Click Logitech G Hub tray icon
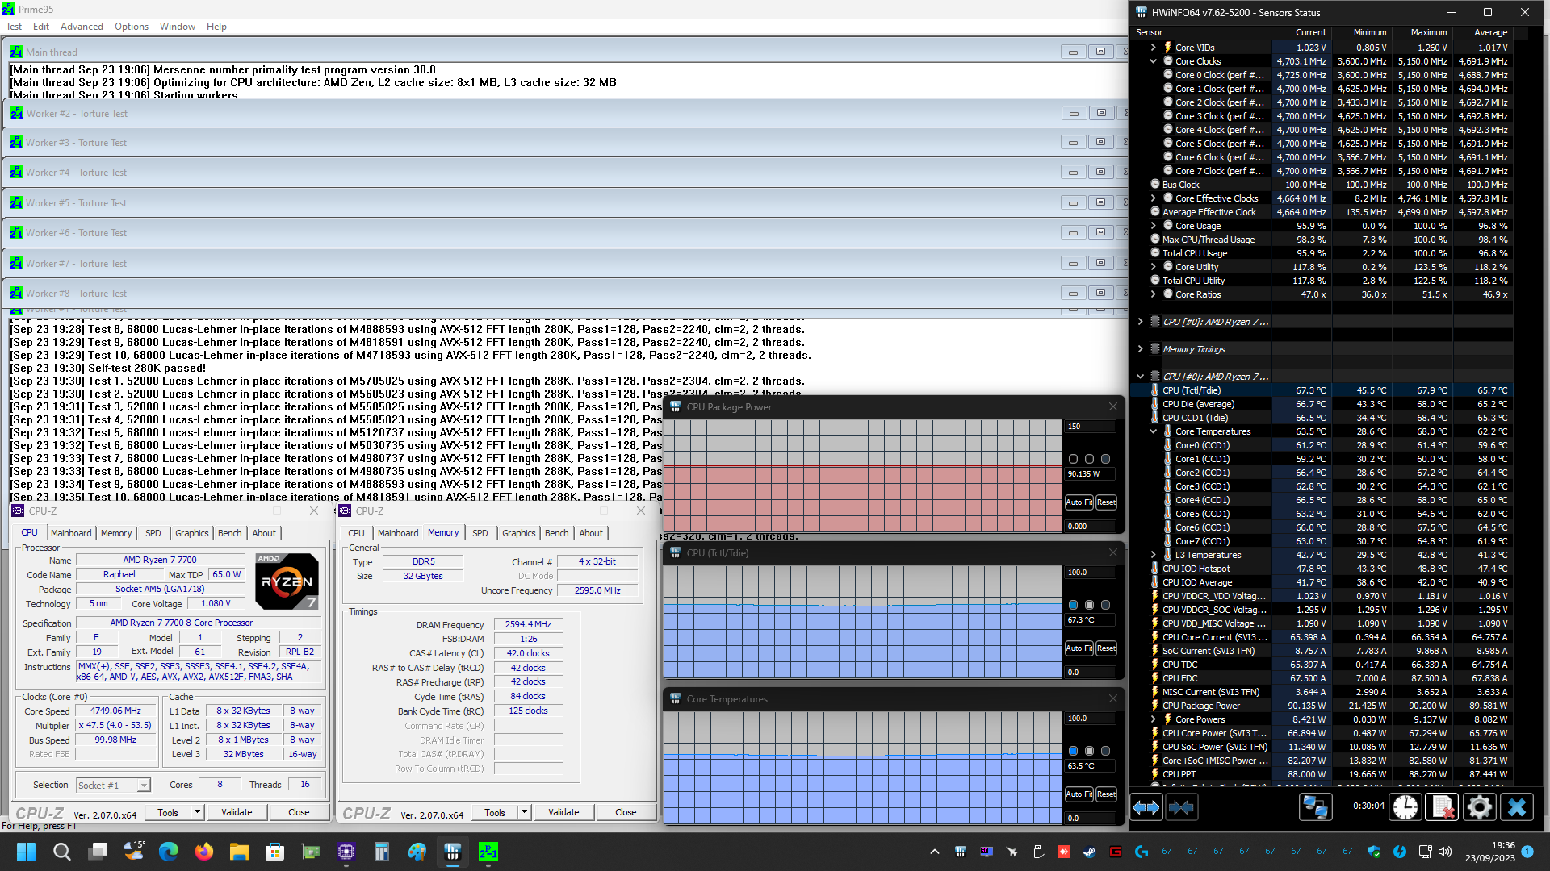The width and height of the screenshot is (1550, 871). click(1141, 851)
